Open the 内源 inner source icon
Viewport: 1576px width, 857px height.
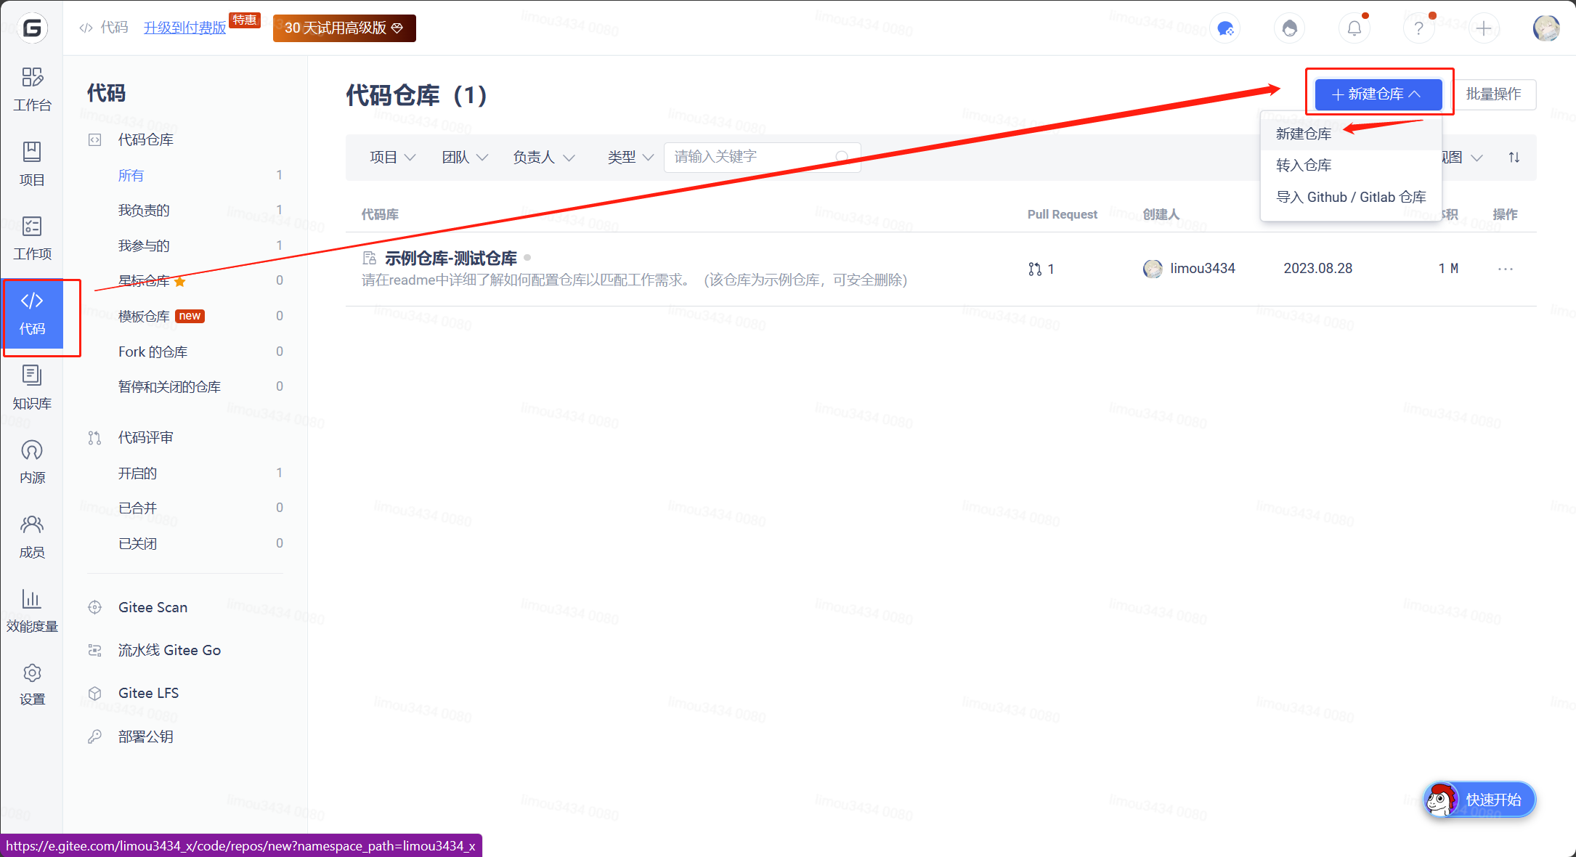tap(32, 461)
